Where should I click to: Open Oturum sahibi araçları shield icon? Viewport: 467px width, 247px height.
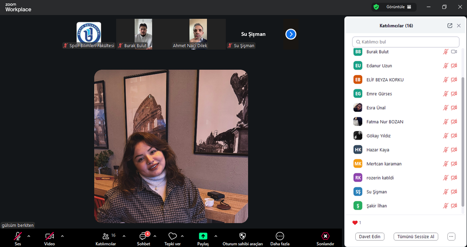click(243, 237)
